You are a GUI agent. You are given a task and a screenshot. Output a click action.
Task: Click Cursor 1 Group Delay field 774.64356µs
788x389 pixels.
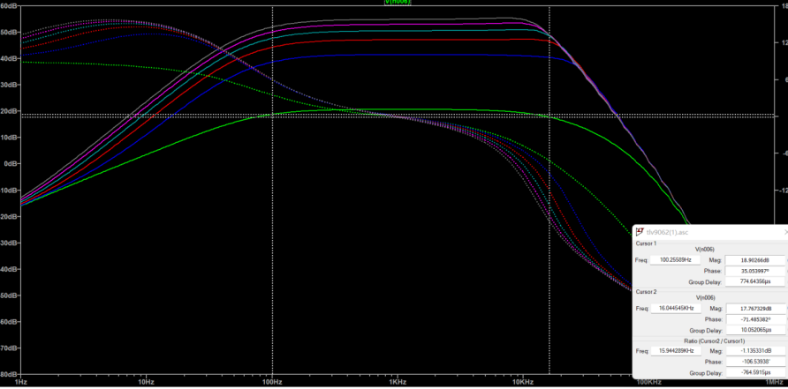(754, 282)
